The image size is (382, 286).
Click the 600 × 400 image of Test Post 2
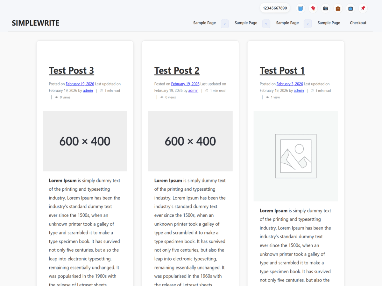(x=190, y=141)
